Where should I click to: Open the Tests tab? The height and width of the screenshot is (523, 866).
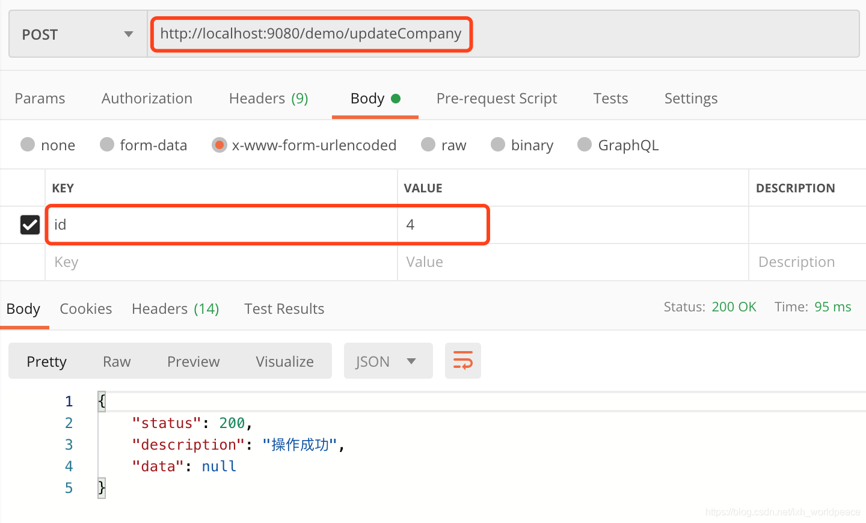[x=610, y=99]
